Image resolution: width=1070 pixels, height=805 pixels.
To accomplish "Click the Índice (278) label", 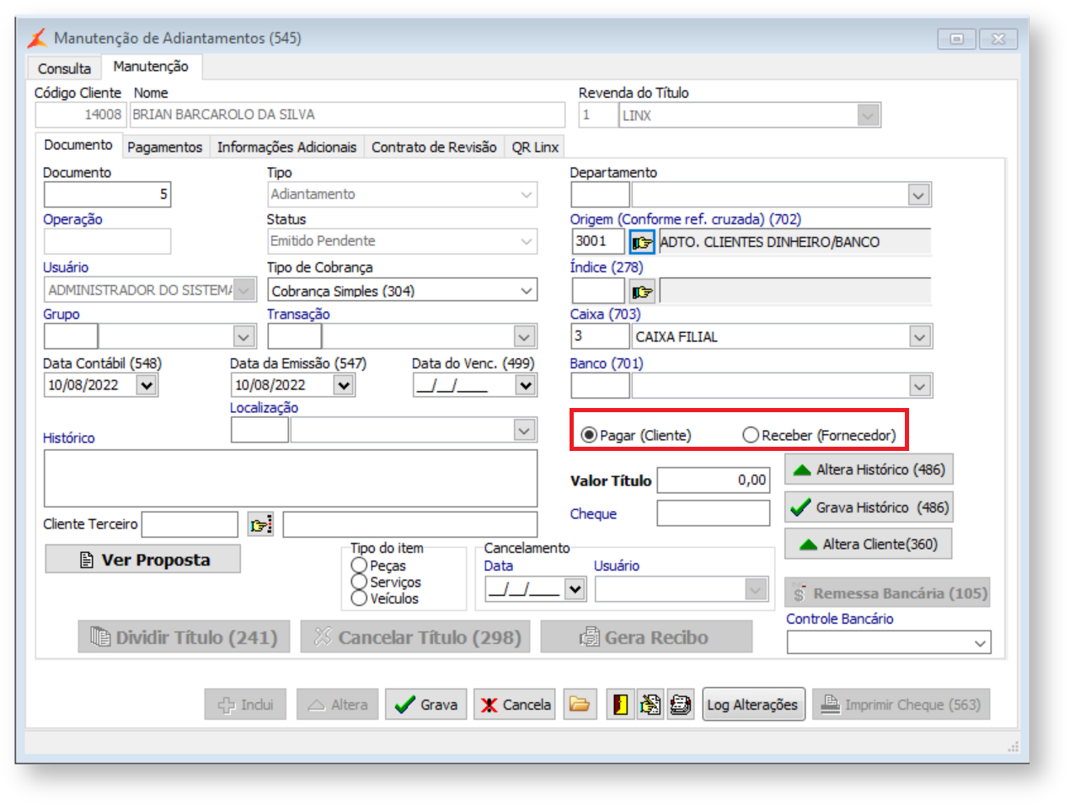I will 607,266.
